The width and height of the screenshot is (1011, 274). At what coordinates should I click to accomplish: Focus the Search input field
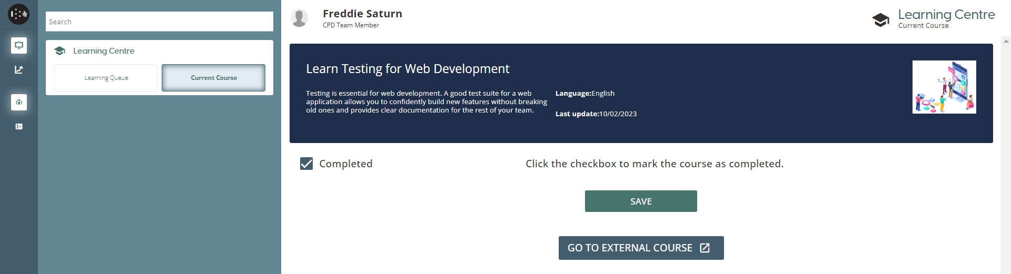coord(159,22)
